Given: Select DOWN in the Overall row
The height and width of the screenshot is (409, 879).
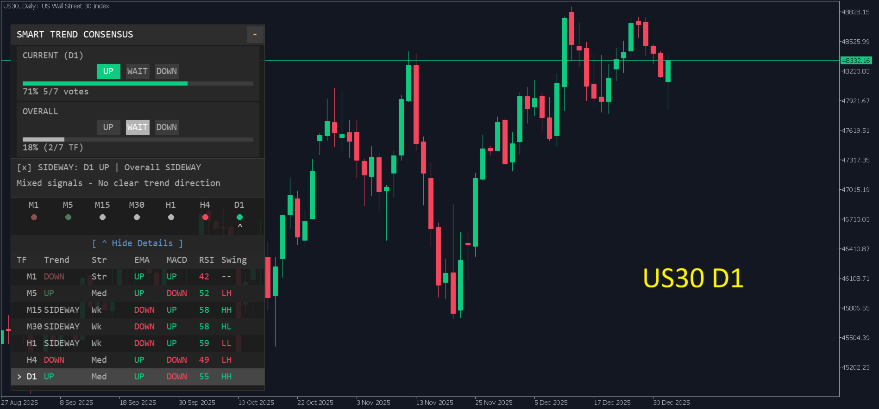Looking at the screenshot, I should [x=167, y=127].
